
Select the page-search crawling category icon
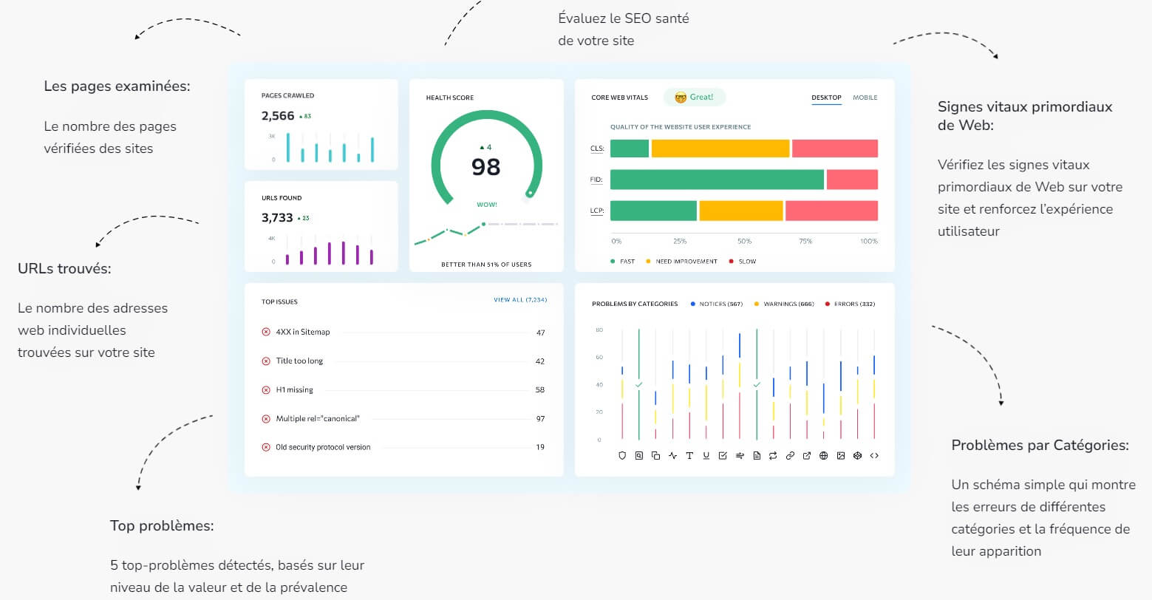point(639,456)
